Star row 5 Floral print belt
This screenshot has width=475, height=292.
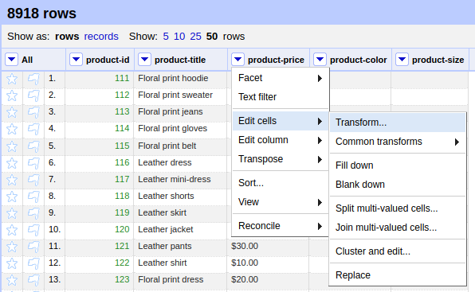click(12, 146)
